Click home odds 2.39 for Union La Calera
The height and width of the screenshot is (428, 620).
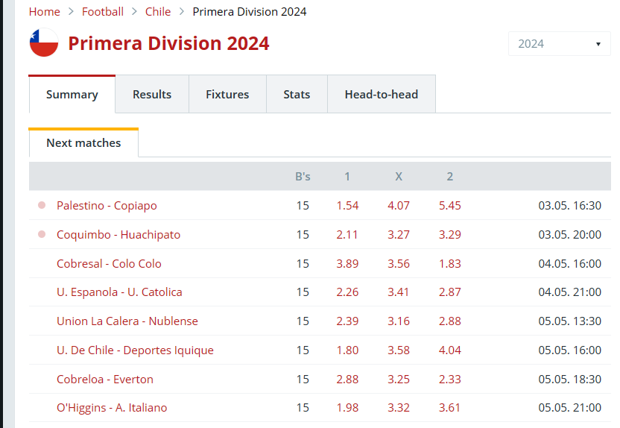tap(347, 321)
